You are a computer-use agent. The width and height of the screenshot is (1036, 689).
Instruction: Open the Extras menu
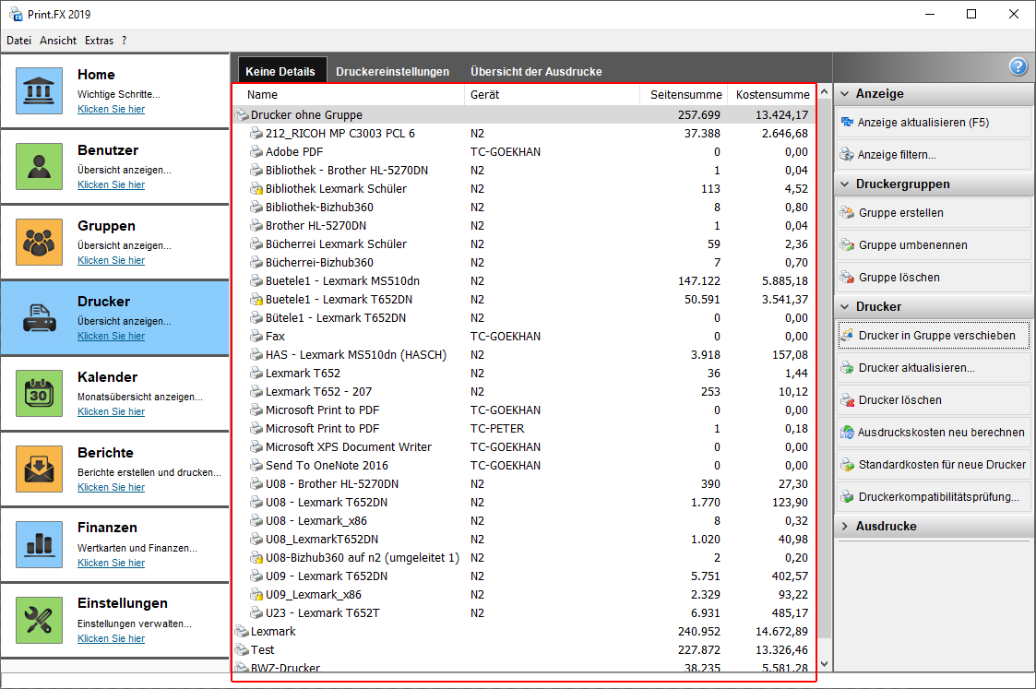coord(99,41)
